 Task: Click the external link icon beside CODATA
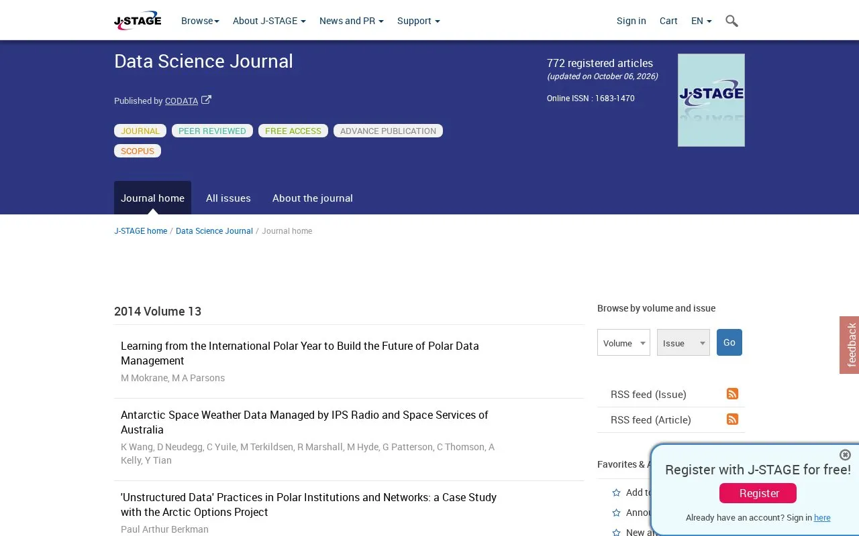206,100
